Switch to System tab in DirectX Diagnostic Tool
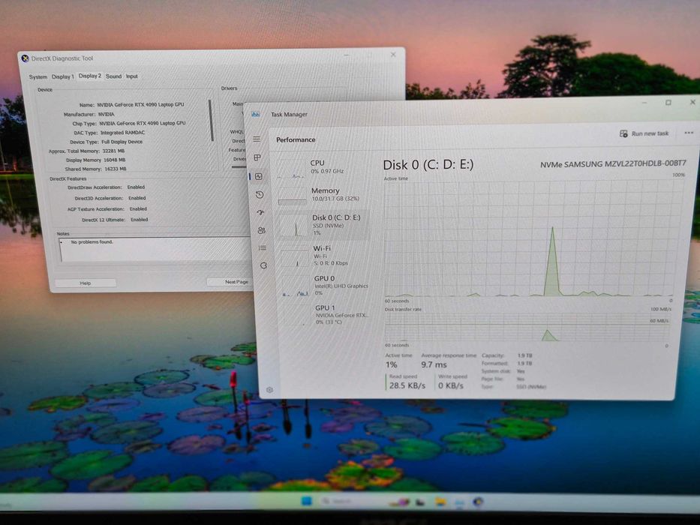This screenshot has height=525, width=700. (38, 76)
